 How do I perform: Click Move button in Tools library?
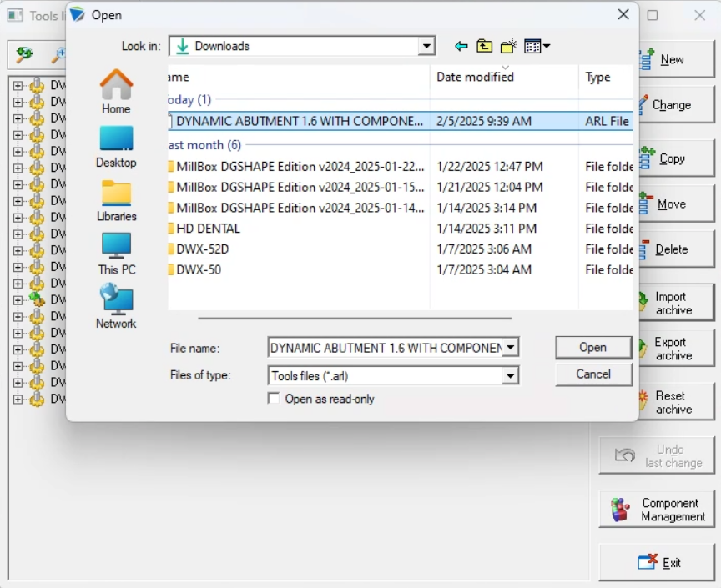(x=677, y=204)
